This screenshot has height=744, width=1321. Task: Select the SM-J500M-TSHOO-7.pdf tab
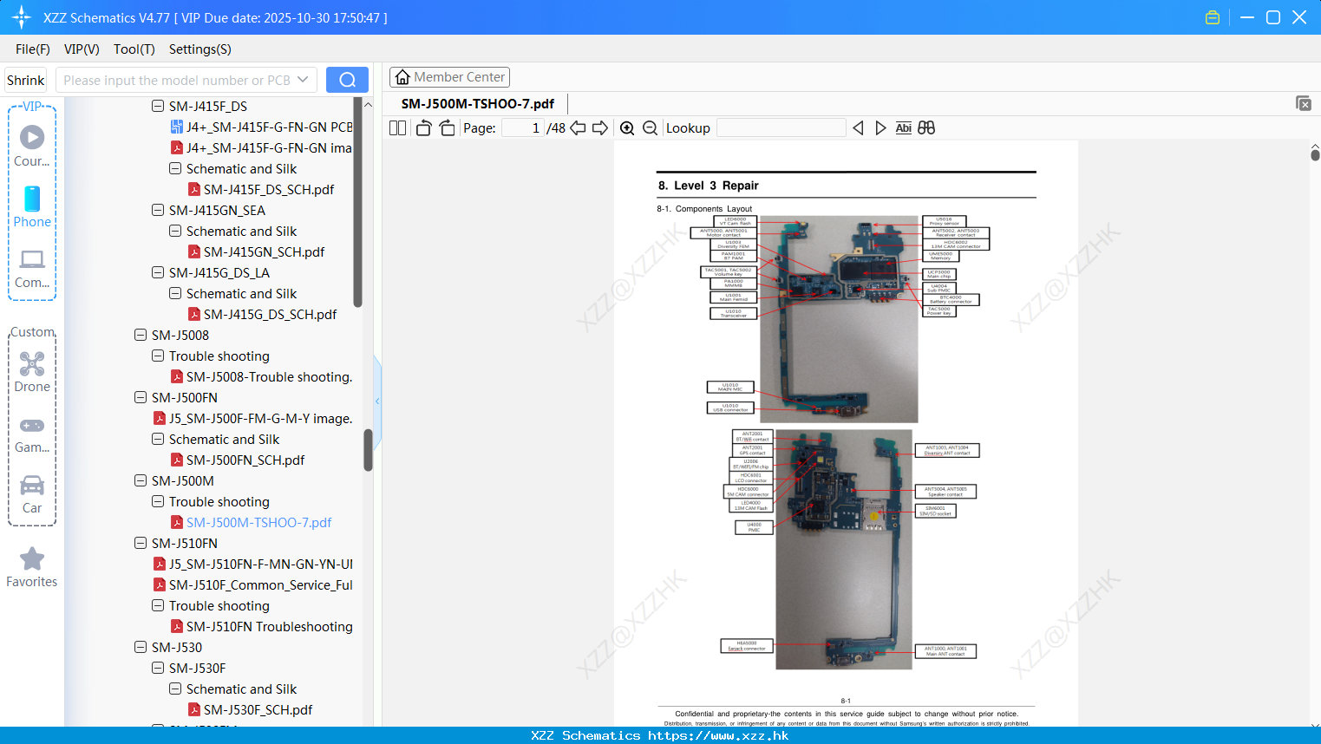click(x=478, y=104)
